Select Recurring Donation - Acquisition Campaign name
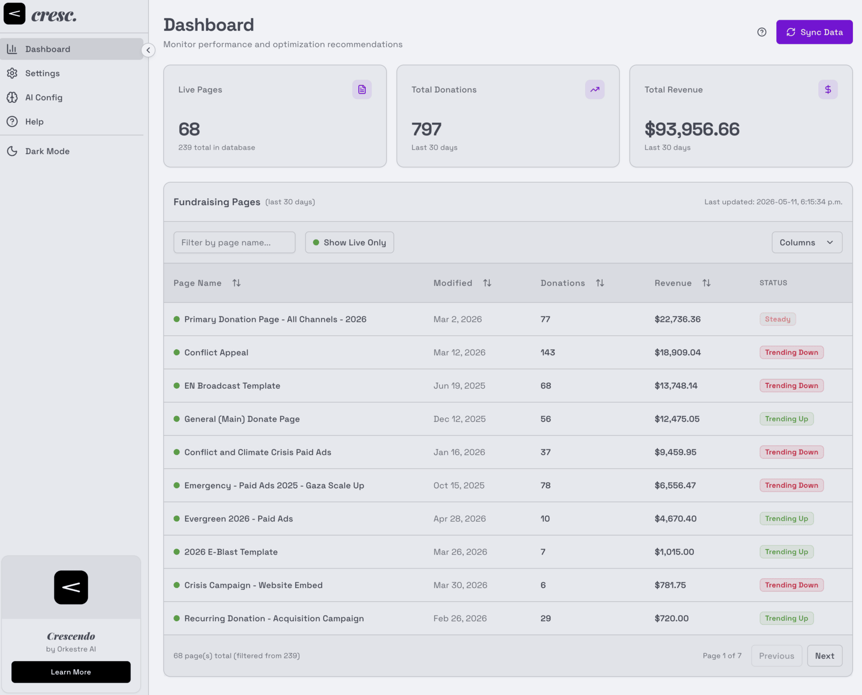This screenshot has width=862, height=695. (x=274, y=619)
